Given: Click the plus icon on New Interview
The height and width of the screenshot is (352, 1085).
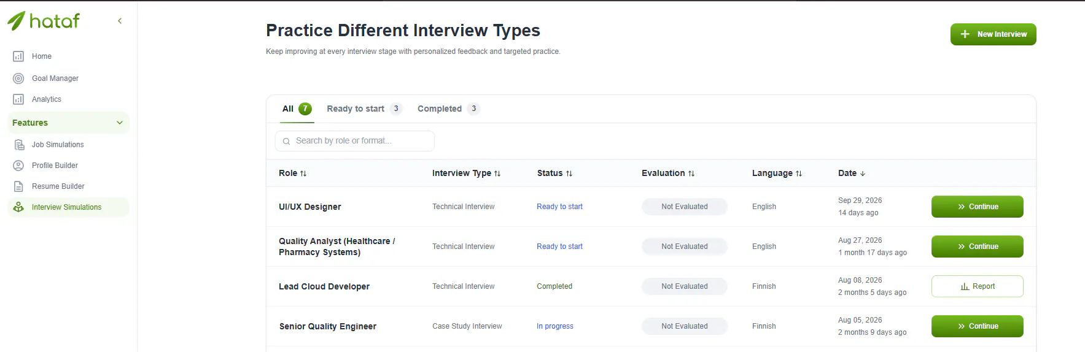Looking at the screenshot, I should coord(965,34).
